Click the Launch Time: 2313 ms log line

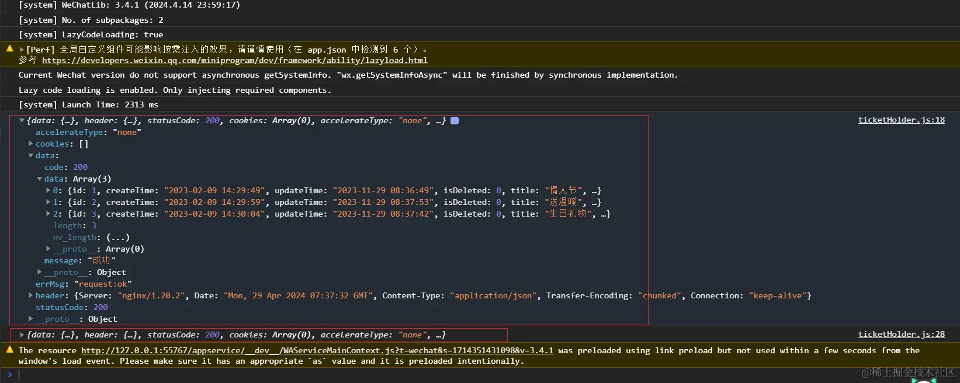coord(88,105)
